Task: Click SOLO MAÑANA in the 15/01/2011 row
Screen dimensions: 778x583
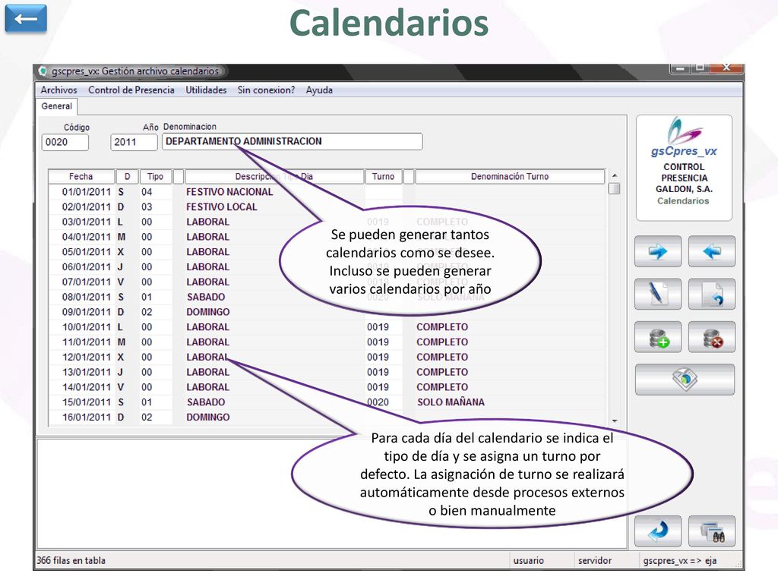Action: coord(451,402)
